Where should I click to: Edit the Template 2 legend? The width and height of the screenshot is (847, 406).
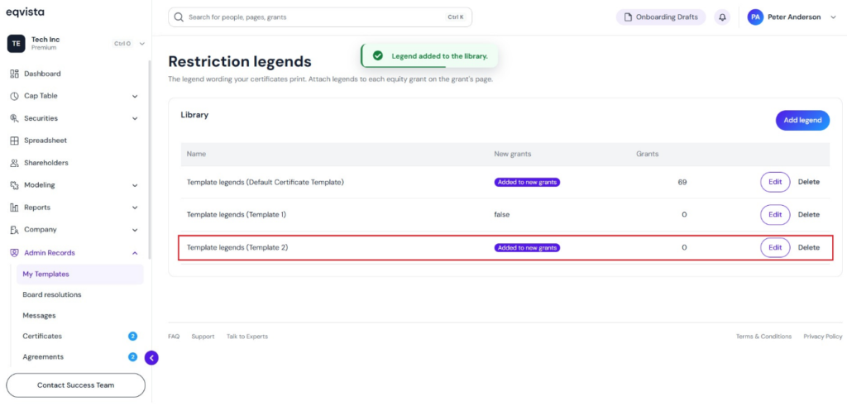tap(775, 247)
